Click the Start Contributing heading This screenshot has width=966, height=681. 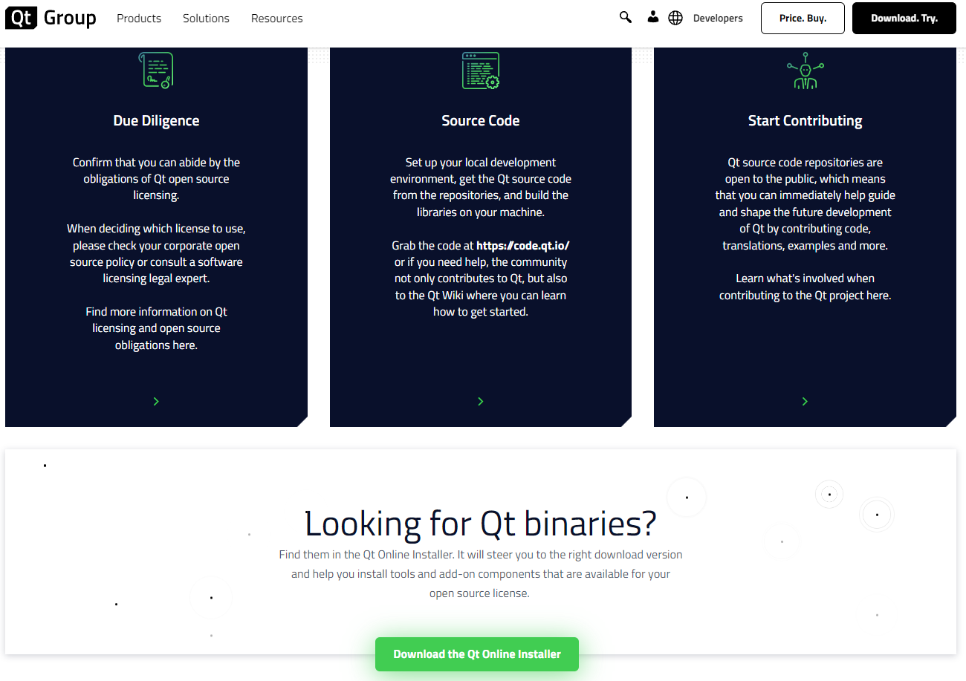coord(805,120)
